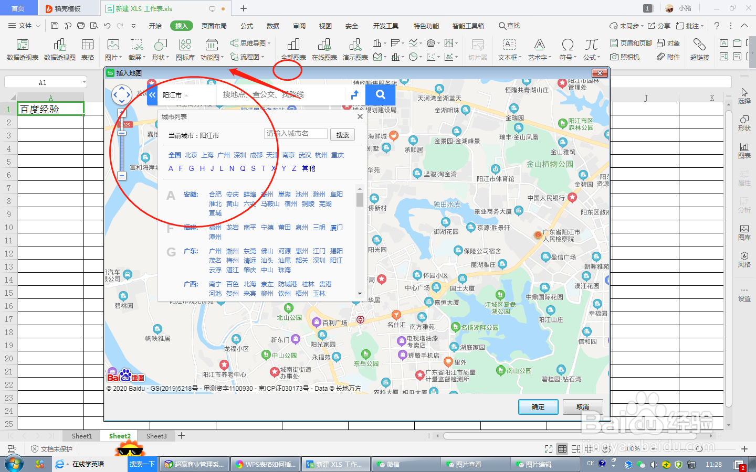Open the 开发工具 developer tools tab
Image resolution: width=756 pixels, height=472 pixels.
click(386, 26)
